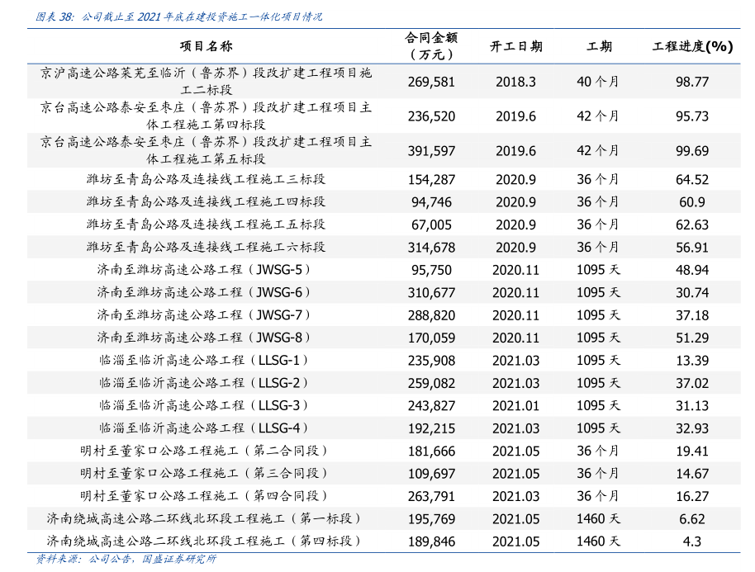Select the 潍坊至青岛公路及连接线工程施工六标段 row name

[206, 247]
